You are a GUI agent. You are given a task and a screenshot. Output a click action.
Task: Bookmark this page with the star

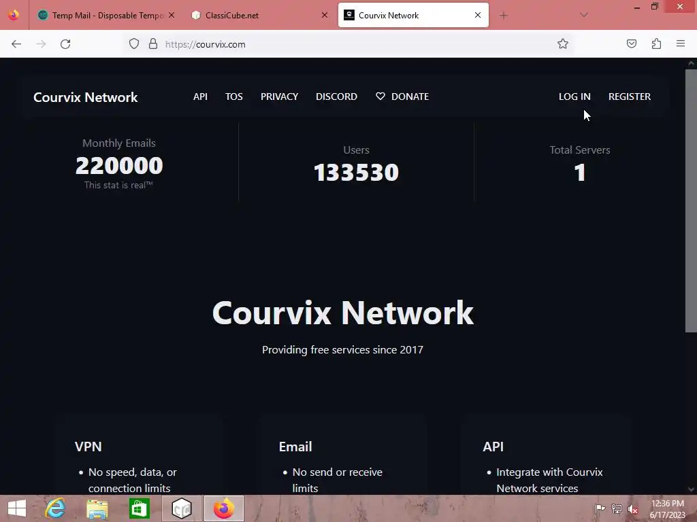(x=563, y=44)
